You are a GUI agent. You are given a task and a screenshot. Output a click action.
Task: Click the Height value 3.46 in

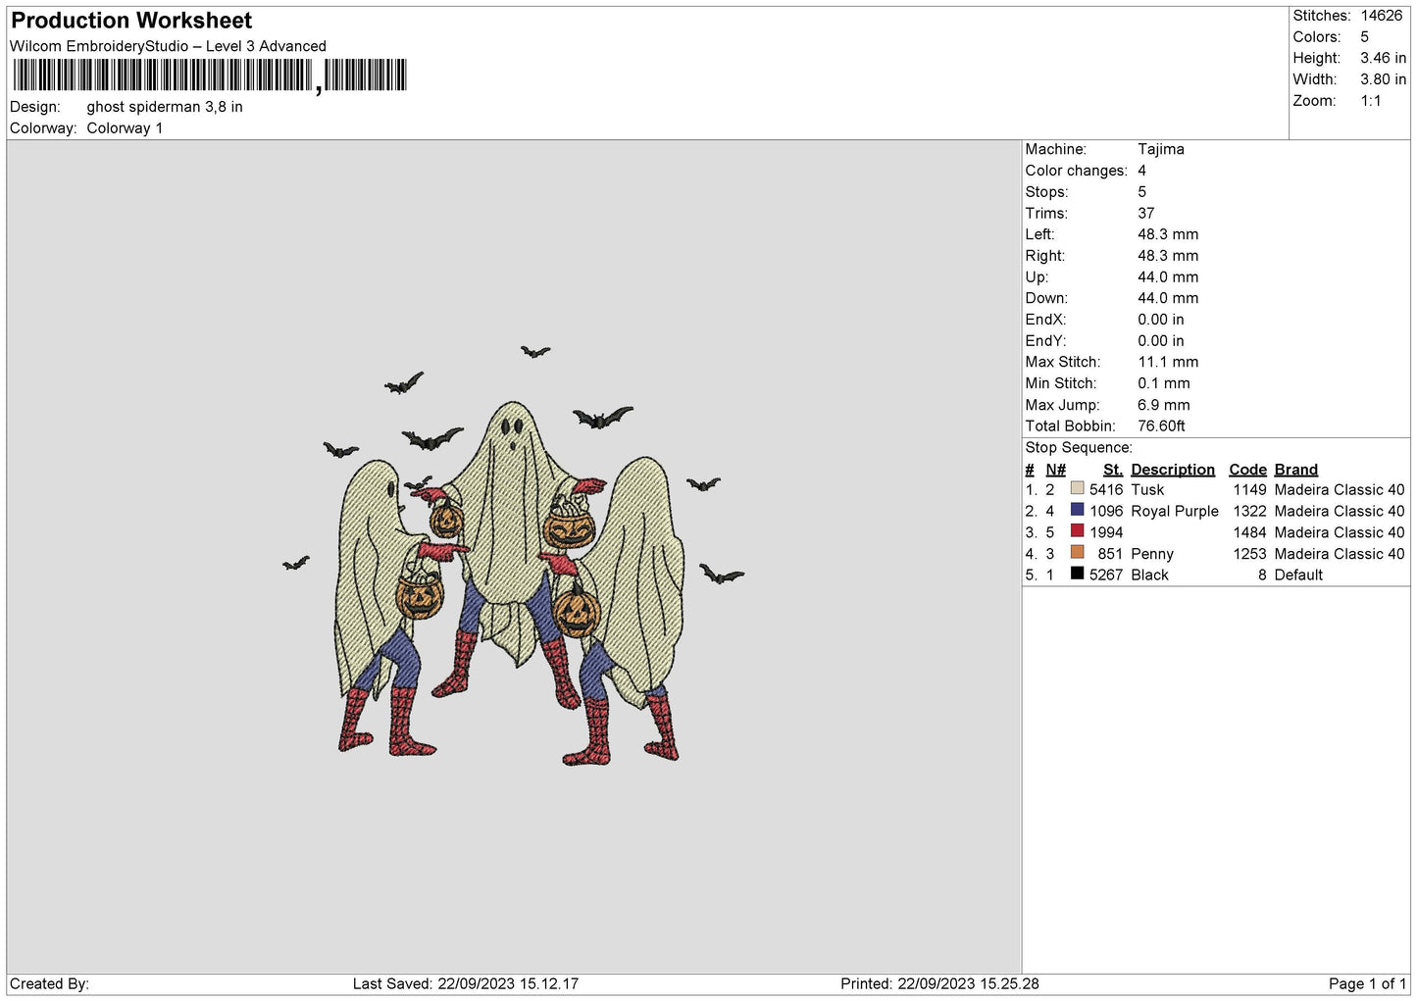pyautogui.click(x=1383, y=59)
